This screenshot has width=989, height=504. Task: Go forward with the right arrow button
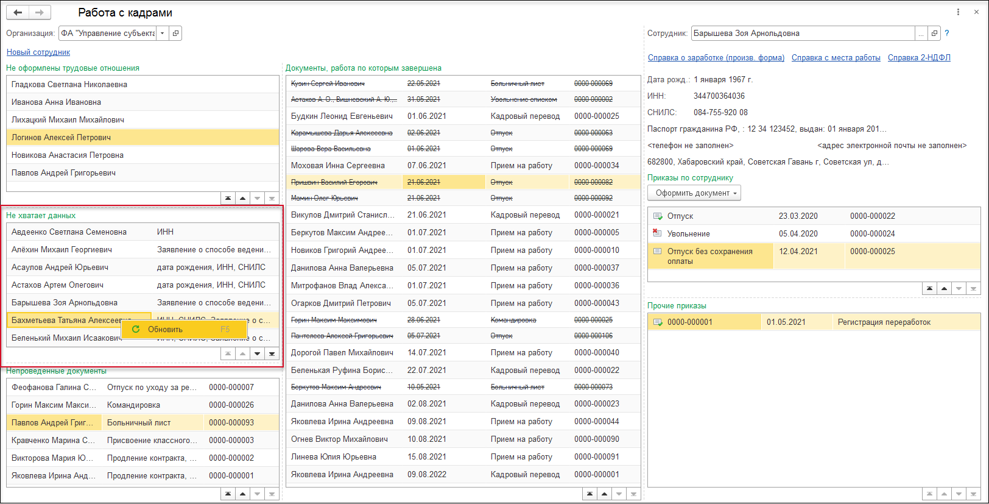(x=40, y=12)
